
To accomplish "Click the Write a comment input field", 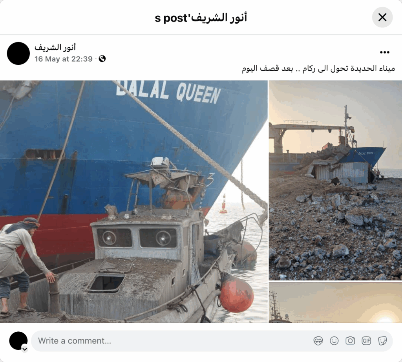I will click(x=212, y=341).
